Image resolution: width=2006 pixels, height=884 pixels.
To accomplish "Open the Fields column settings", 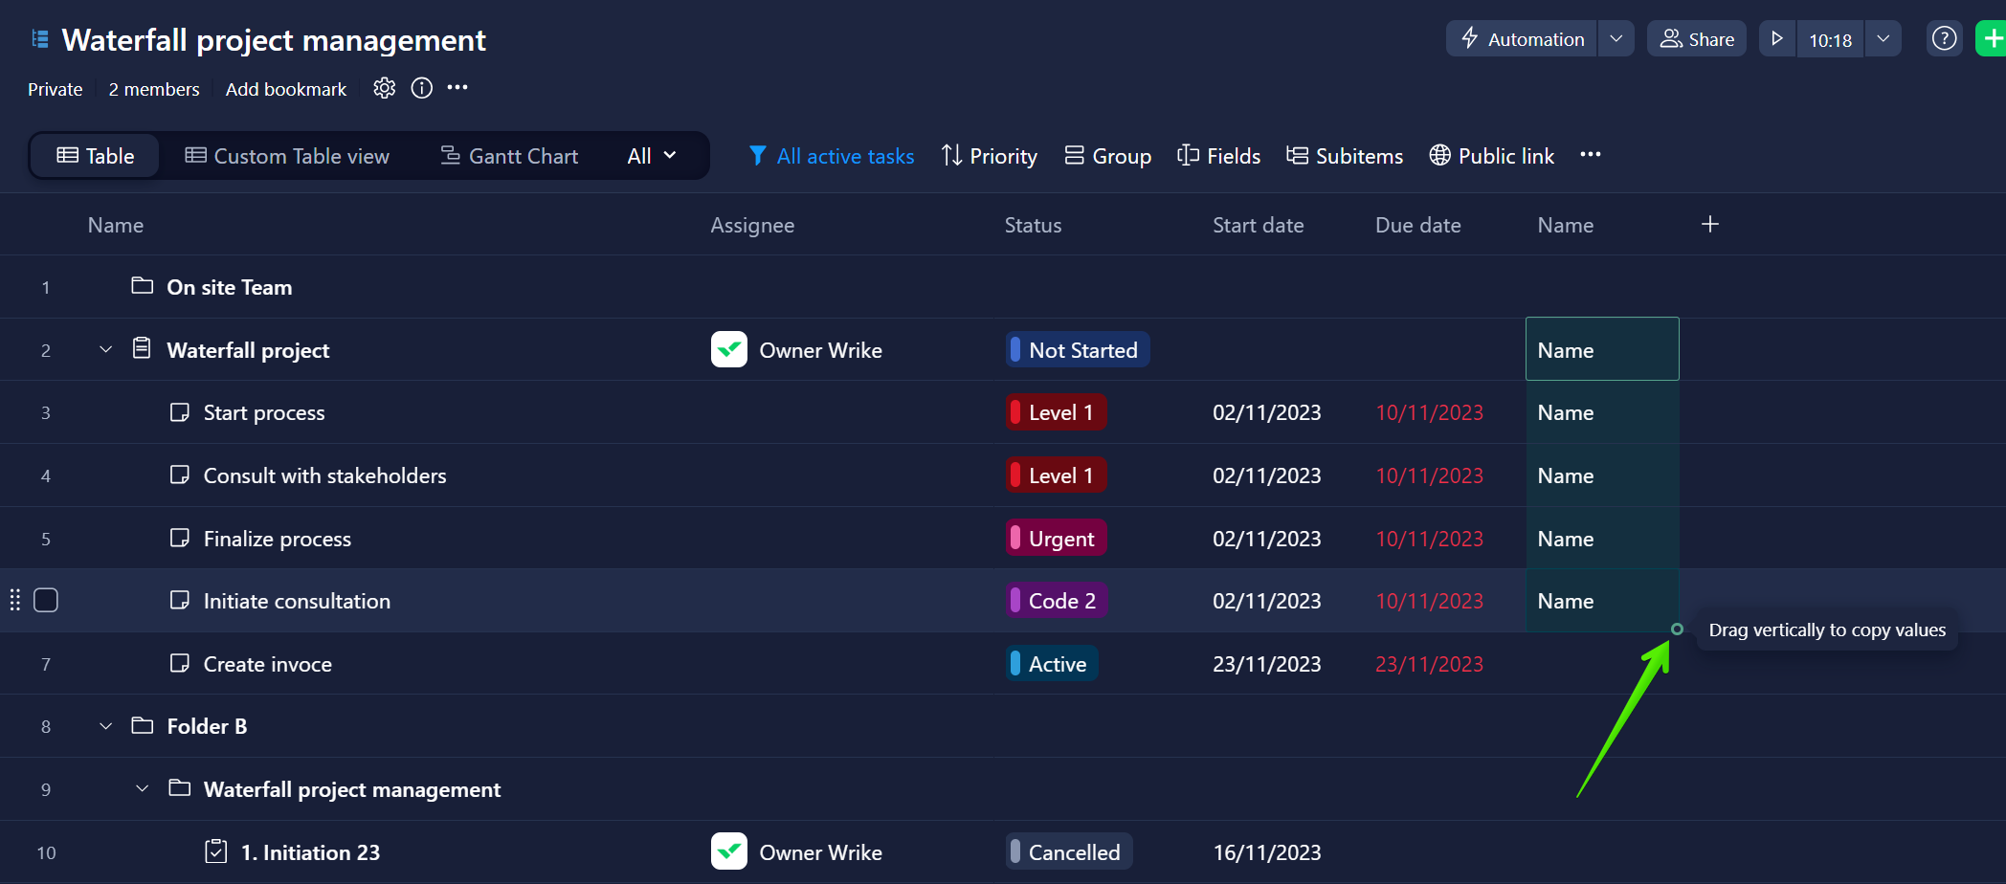I will [1218, 156].
